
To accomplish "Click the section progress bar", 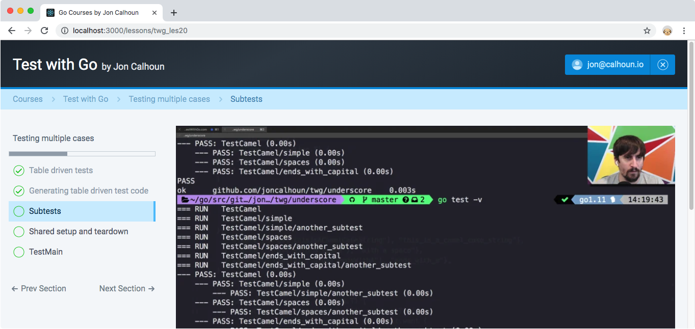I will (82, 154).
